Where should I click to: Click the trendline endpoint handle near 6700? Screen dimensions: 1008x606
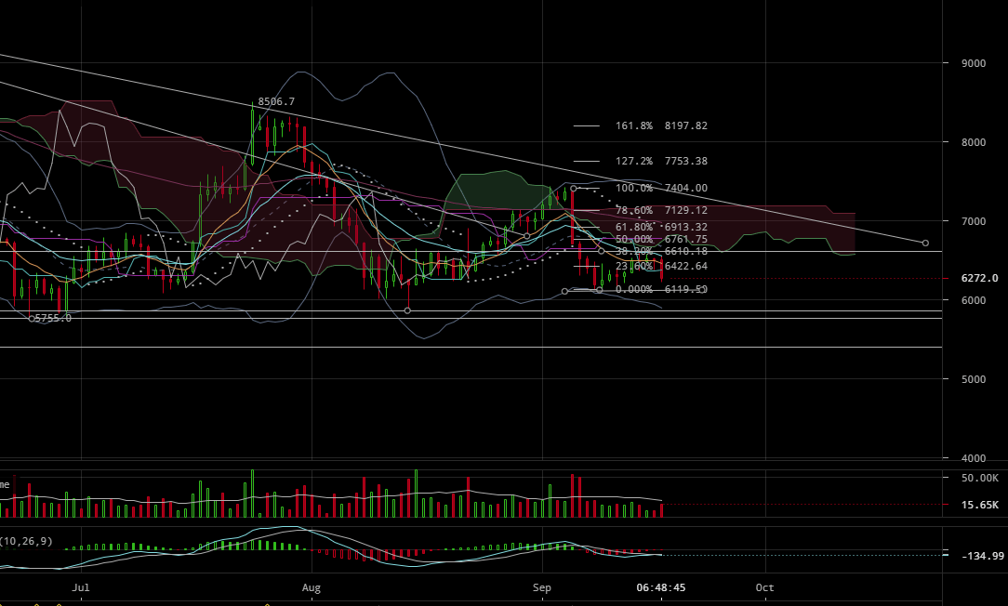click(924, 243)
